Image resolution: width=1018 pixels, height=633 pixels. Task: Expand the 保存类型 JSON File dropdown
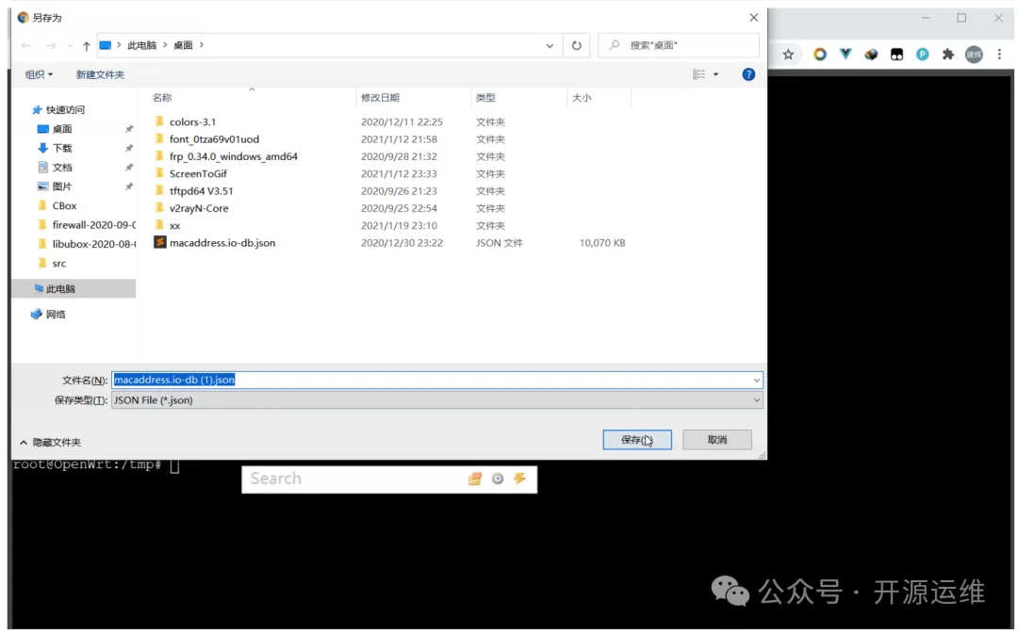point(756,400)
